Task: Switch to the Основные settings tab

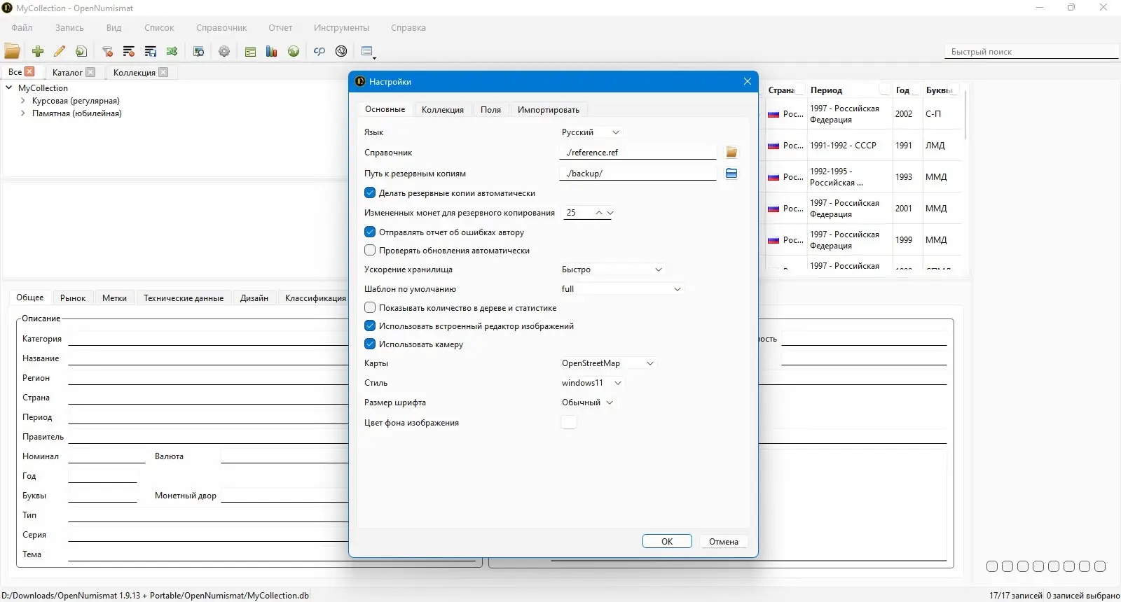Action: [x=385, y=109]
